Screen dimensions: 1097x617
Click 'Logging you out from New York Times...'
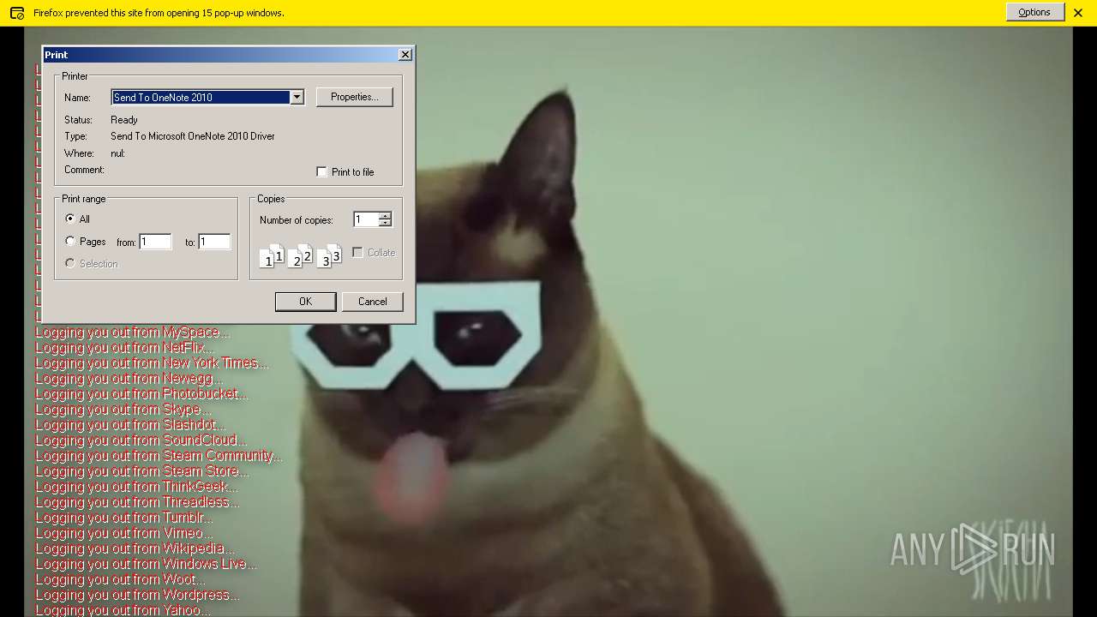click(x=152, y=363)
